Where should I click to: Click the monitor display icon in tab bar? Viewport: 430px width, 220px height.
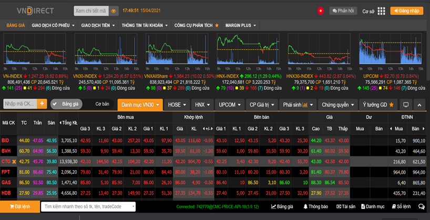tap(406, 104)
